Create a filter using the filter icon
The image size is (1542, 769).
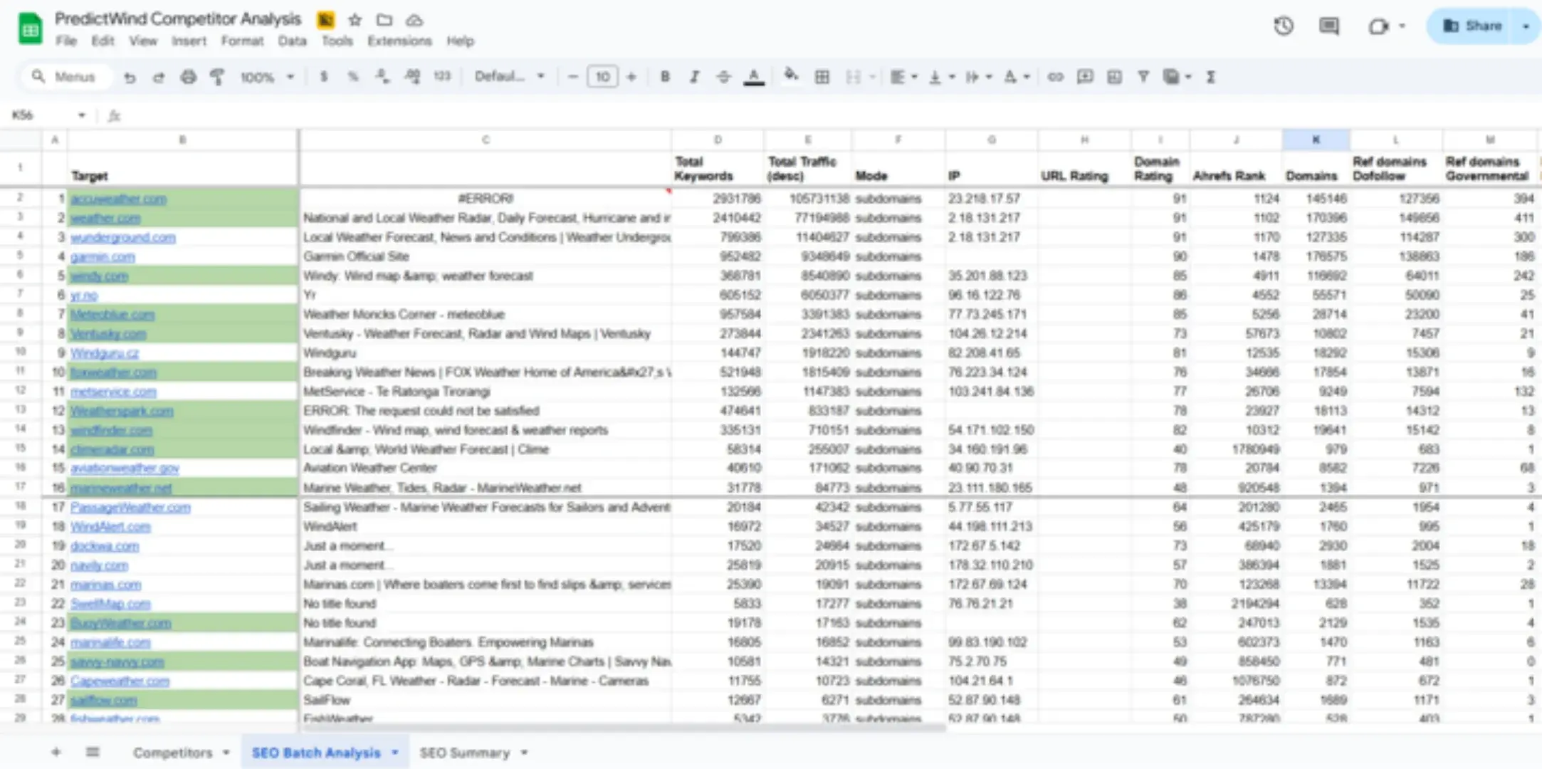(1142, 77)
